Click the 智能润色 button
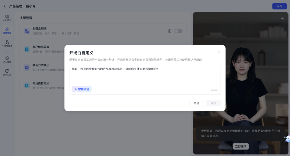The height and width of the screenshot is (156, 290). point(82,89)
